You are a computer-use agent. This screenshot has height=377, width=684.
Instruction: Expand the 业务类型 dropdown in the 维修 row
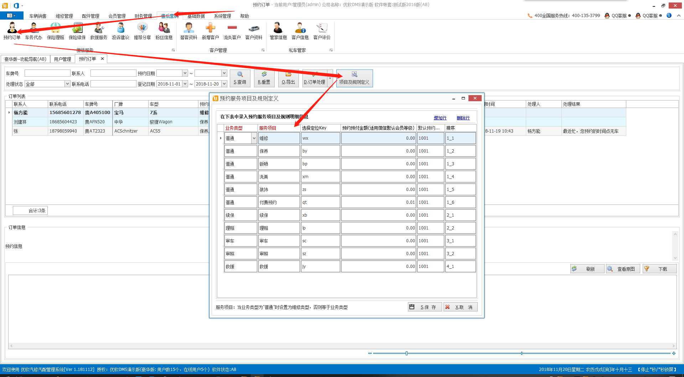(254, 138)
